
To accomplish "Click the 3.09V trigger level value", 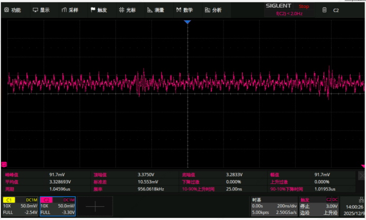I will point(332,206).
